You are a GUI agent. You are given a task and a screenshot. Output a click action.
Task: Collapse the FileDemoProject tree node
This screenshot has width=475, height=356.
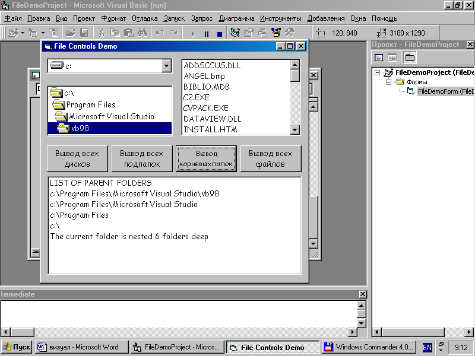[x=378, y=72]
